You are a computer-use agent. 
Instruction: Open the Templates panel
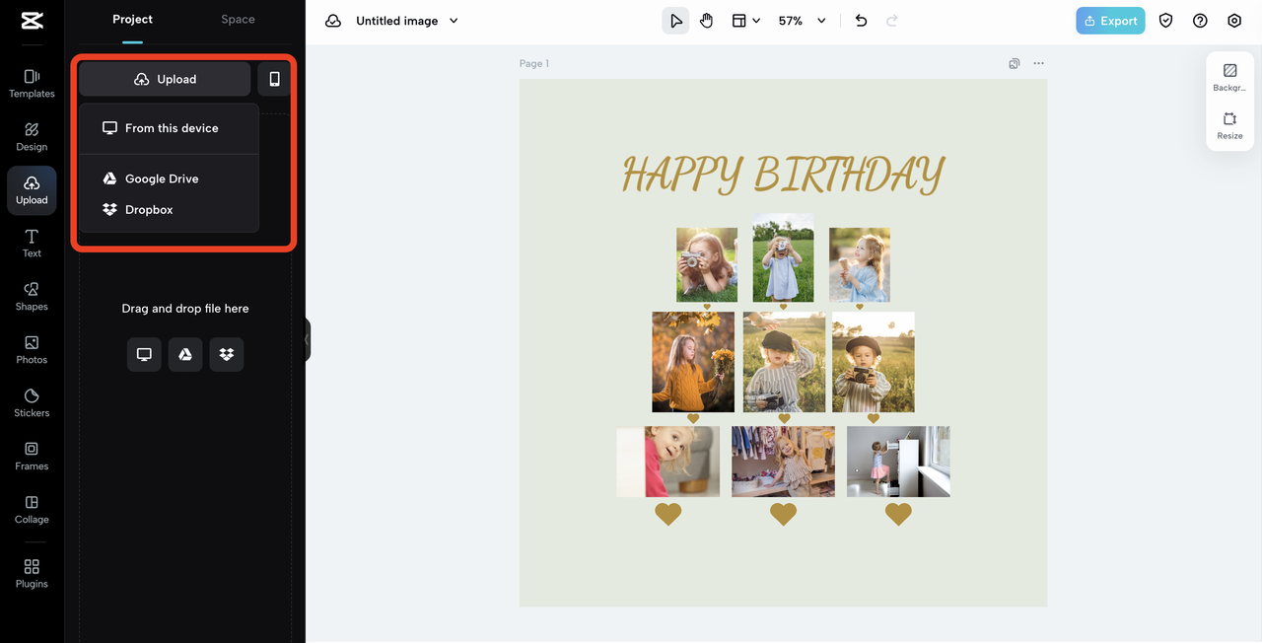tap(32, 84)
